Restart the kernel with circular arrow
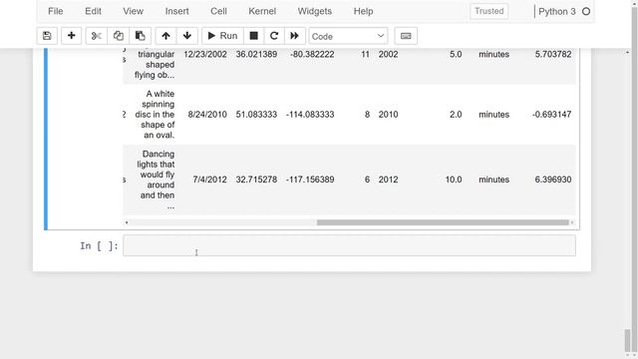638x359 pixels. pos(274,36)
